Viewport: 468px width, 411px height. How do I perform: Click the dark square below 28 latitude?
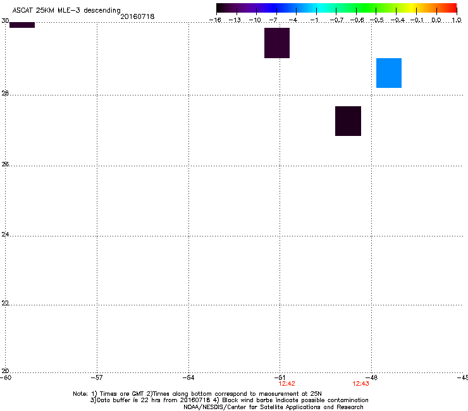pos(348,121)
